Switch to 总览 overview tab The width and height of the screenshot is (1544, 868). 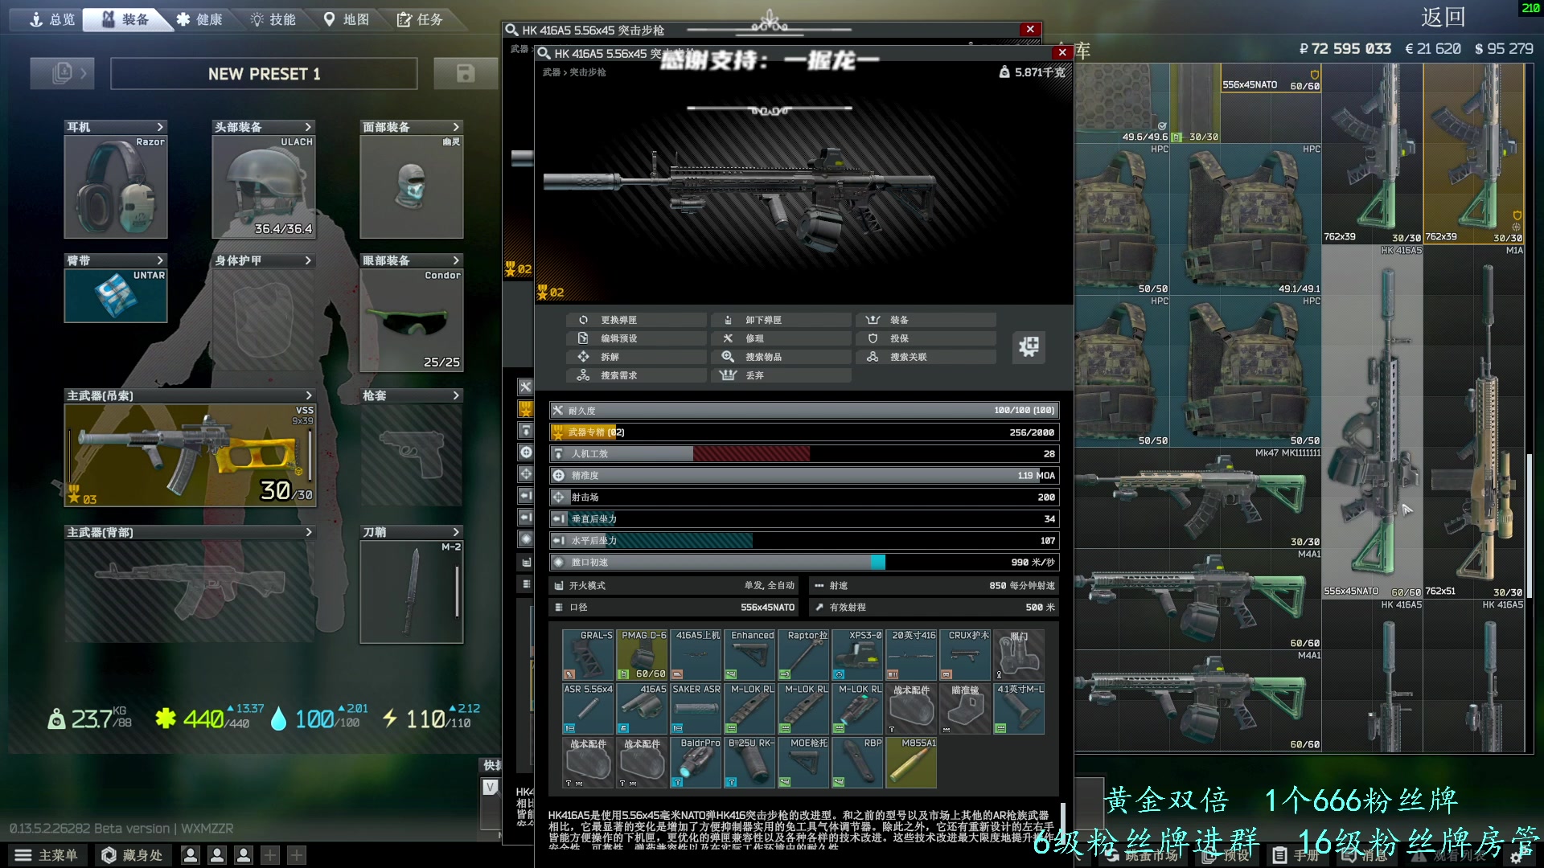click(51, 19)
